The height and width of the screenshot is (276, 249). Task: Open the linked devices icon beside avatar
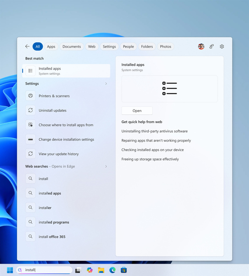(x=211, y=46)
